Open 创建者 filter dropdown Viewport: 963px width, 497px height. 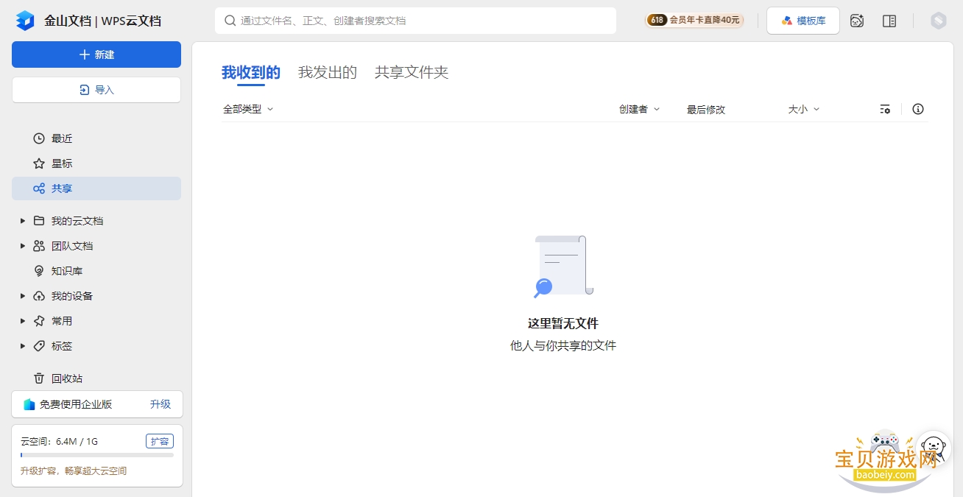pyautogui.click(x=639, y=109)
